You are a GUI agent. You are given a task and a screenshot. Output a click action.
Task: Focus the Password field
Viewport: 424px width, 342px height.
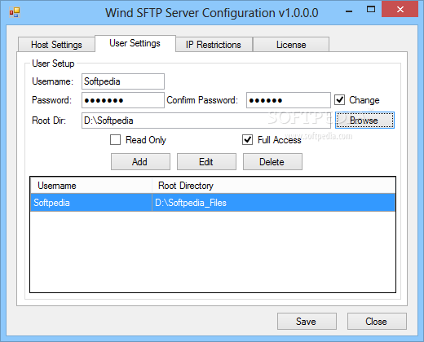123,100
